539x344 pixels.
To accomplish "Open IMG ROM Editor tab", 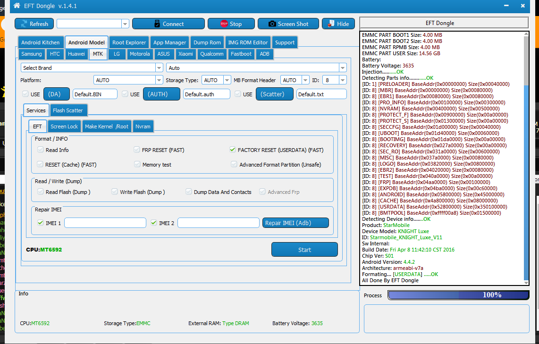I will coord(248,42).
